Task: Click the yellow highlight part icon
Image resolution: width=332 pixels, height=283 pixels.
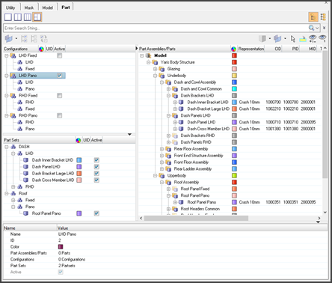Action: pyautogui.click(x=303, y=39)
